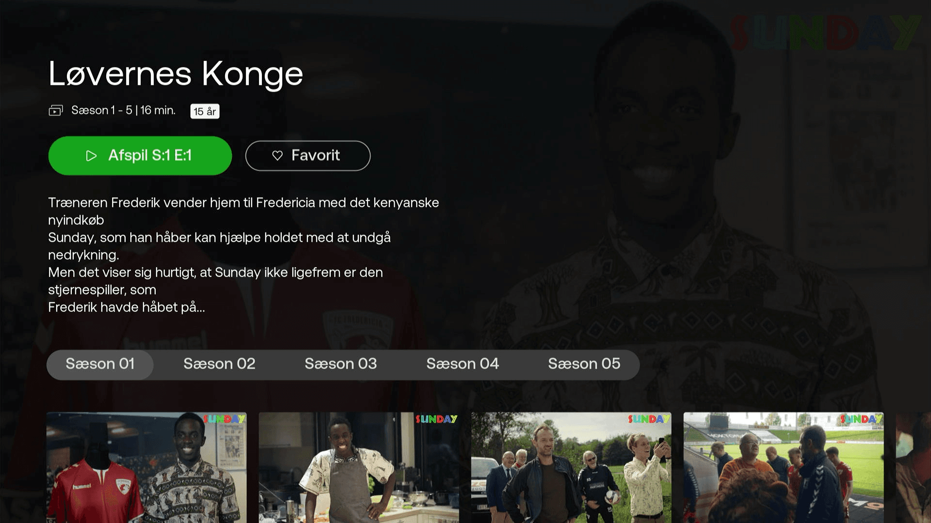The width and height of the screenshot is (931, 523).
Task: Expand the truncated description ending Frederik havde håbet på...
Action: point(243,255)
